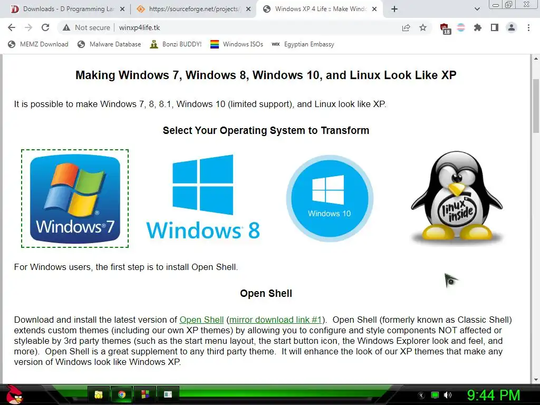Viewport: 540px width, 405px height.
Task: Reload the current page
Action: click(x=45, y=27)
